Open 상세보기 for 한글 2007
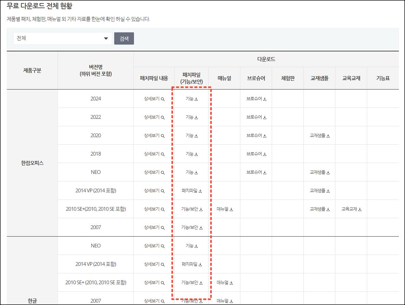405x305 pixels. coord(153,300)
